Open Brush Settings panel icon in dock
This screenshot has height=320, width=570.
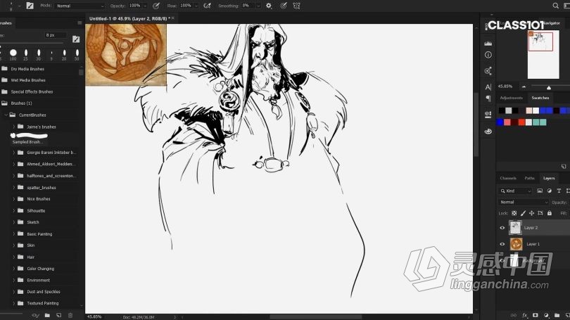tap(488, 115)
